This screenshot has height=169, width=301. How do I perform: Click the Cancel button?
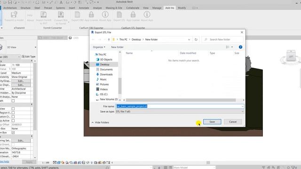(233, 122)
